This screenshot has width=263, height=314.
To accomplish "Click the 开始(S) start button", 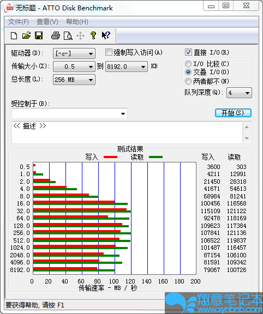I will coord(233,113).
